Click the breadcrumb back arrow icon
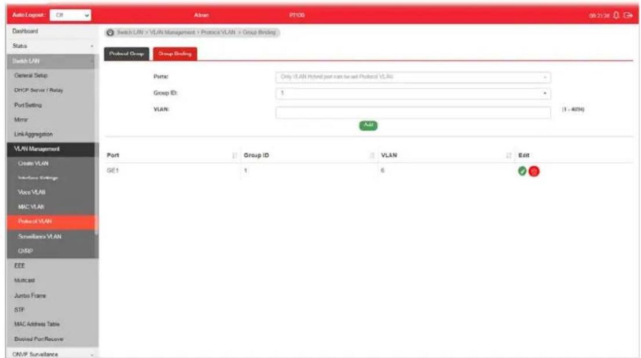 (x=110, y=32)
